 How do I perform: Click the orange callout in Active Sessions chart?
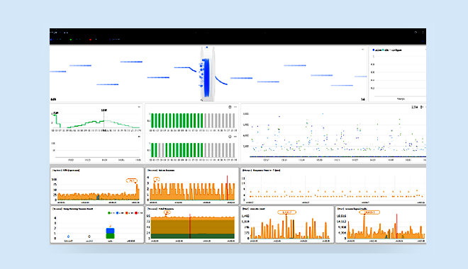[157, 179]
